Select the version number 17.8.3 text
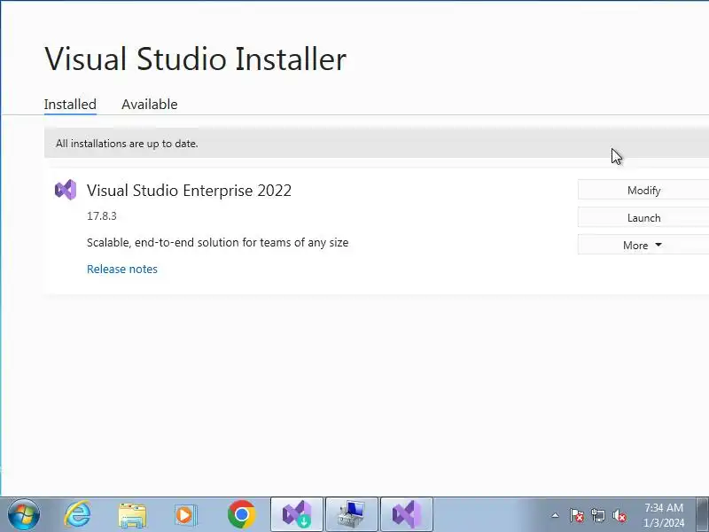Image resolution: width=709 pixels, height=532 pixels. 102,215
